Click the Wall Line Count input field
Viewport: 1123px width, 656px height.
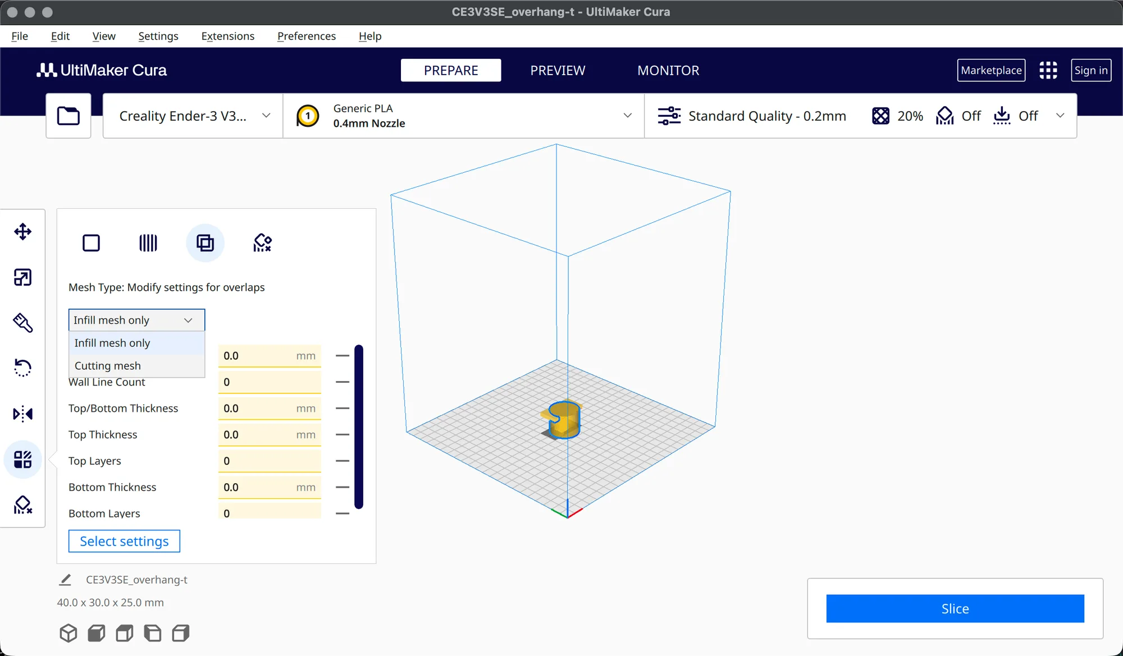coord(270,382)
